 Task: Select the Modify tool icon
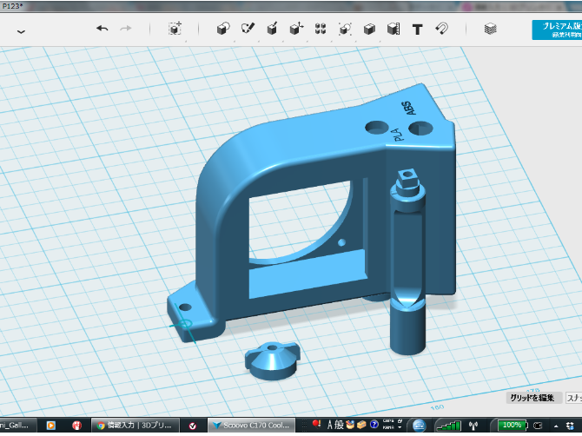[x=296, y=29]
